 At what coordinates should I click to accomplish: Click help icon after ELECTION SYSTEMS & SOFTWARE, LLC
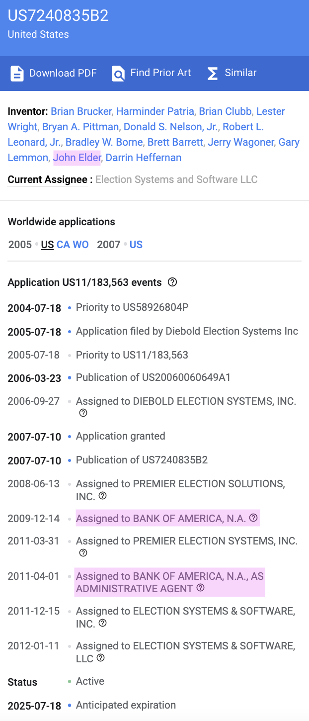[101, 658]
